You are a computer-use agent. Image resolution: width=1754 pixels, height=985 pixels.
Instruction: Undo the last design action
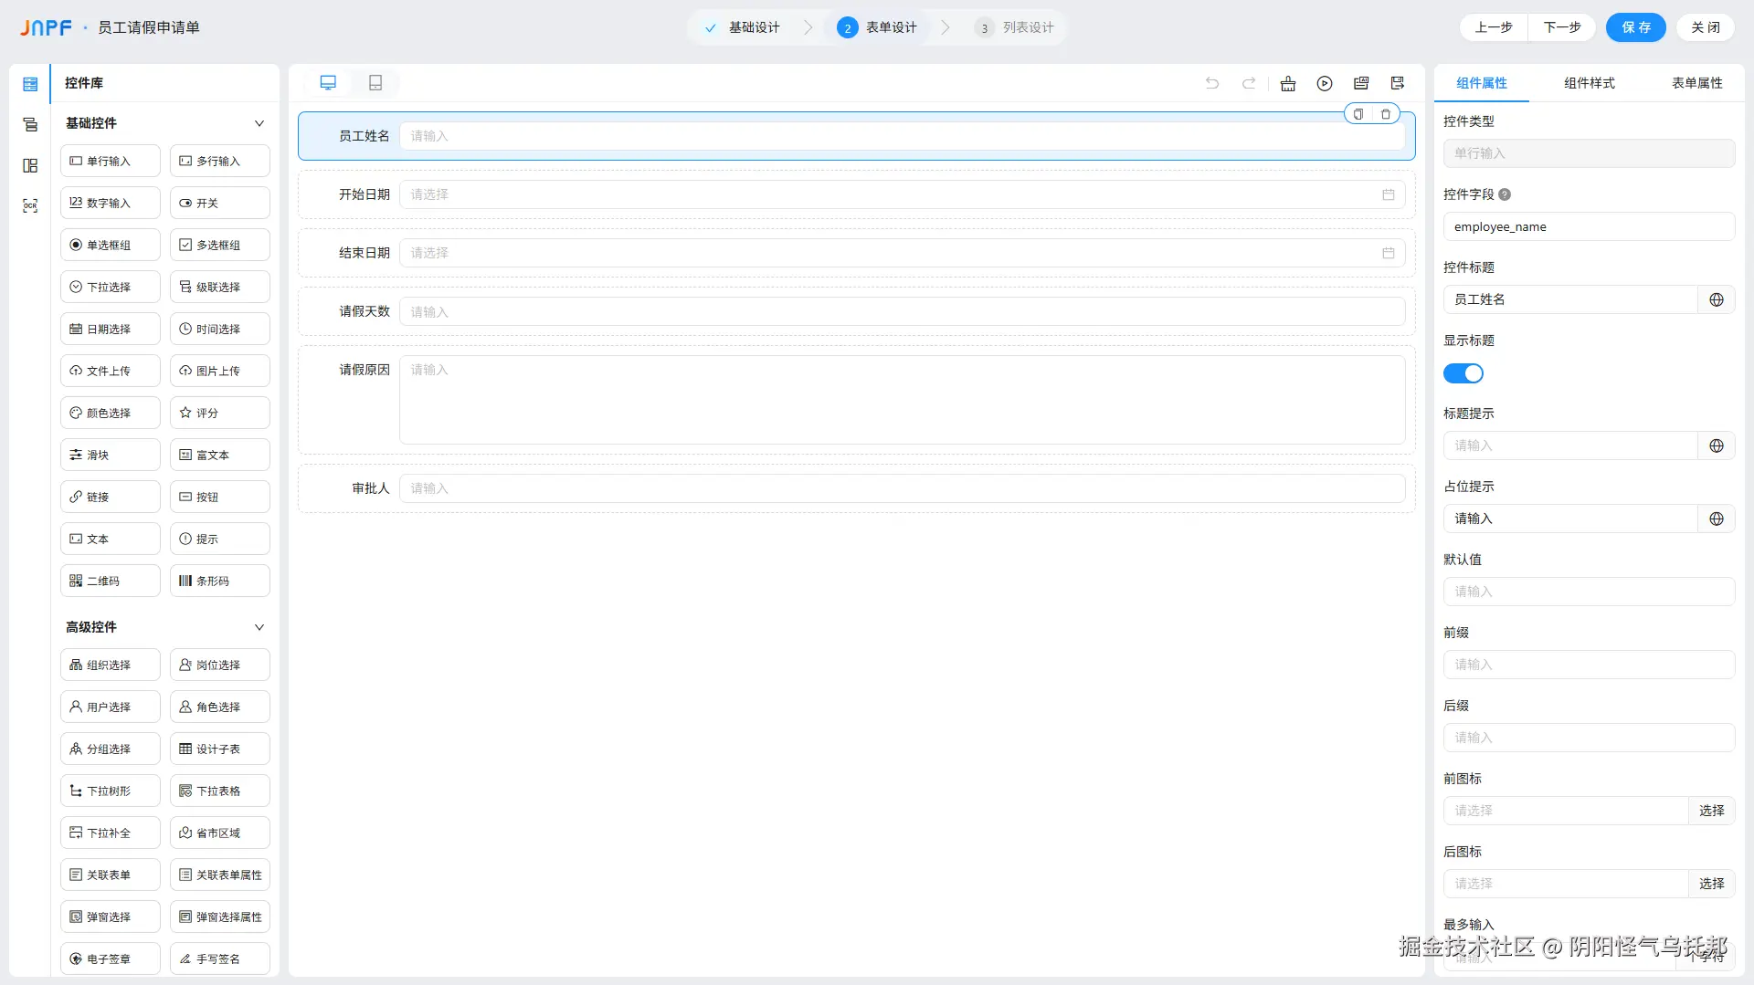tap(1212, 83)
